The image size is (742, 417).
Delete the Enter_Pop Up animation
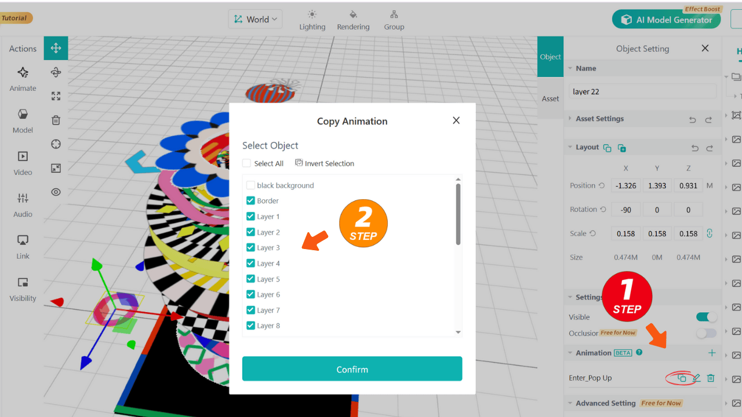pyautogui.click(x=711, y=378)
